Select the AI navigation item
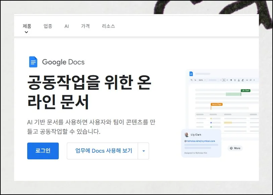 [66, 26]
